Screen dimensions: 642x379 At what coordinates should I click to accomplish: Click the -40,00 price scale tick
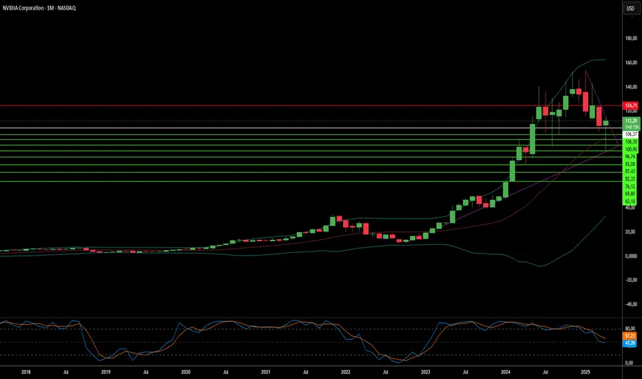631,305
